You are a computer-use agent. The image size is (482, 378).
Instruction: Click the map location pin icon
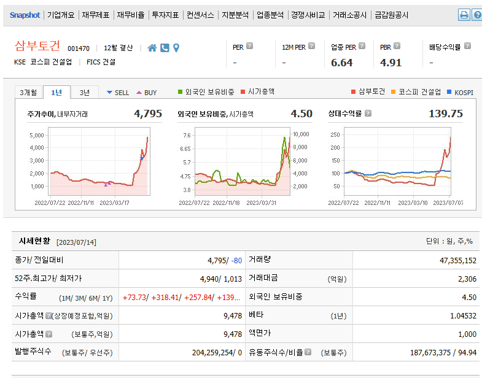point(176,48)
